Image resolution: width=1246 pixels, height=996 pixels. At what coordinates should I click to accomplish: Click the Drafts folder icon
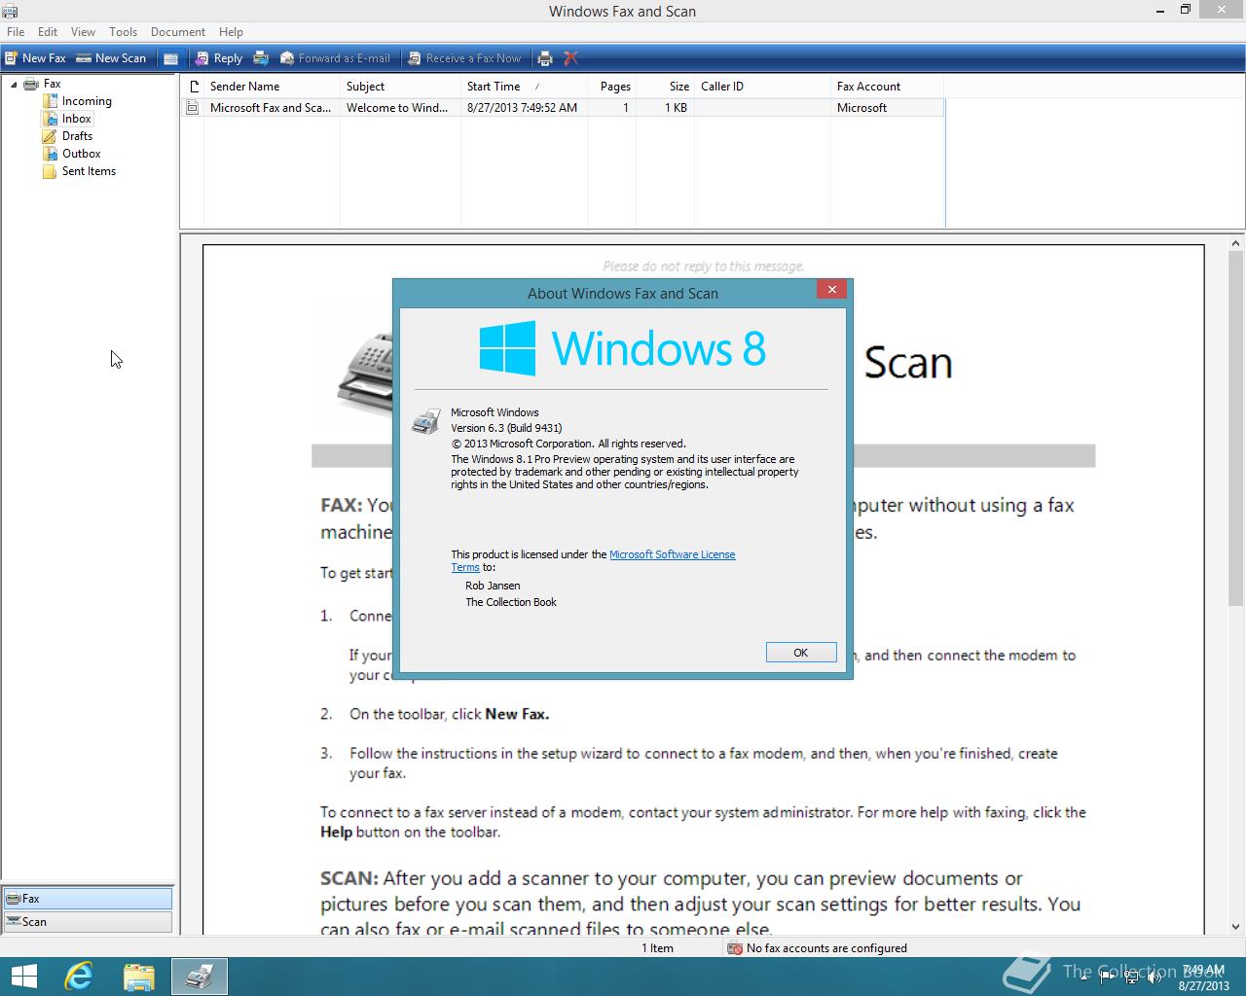pyautogui.click(x=50, y=136)
